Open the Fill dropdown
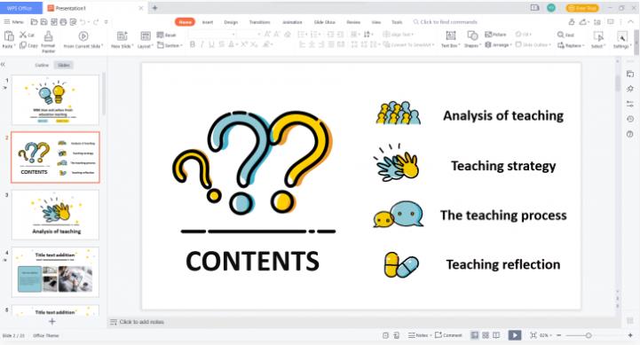Image resolution: width=640 pixels, height=345 pixels. point(523,35)
